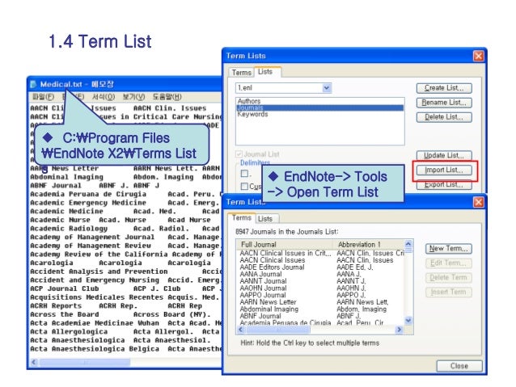Image resolution: width=516 pixels, height=387 pixels.
Task: Click the Academia Peruana de Cirugia Notepad line
Action: [x=125, y=194]
